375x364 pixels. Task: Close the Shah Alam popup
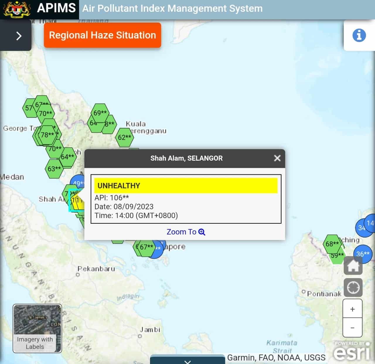[x=277, y=158]
